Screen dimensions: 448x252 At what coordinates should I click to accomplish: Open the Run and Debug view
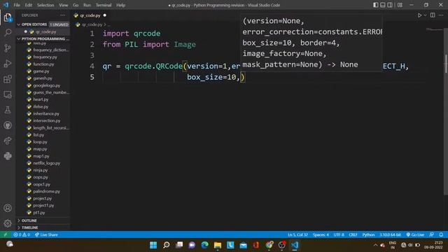click(8, 64)
